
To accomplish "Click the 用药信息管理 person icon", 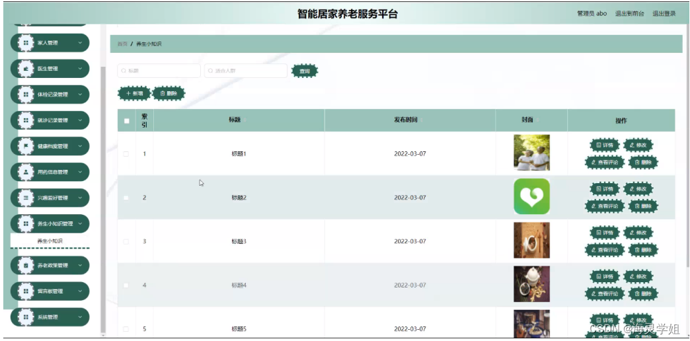I will point(26,172).
